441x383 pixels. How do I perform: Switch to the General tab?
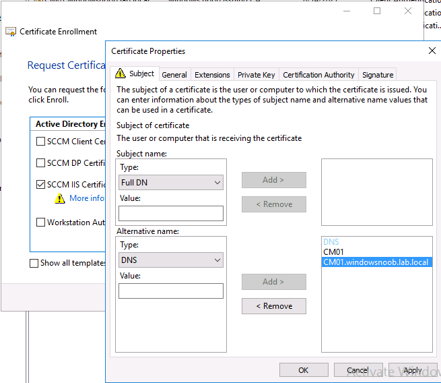(174, 75)
